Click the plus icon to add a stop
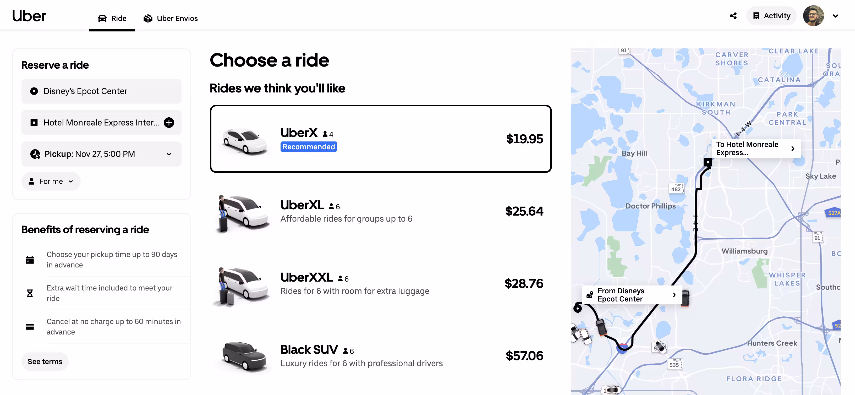 169,123
